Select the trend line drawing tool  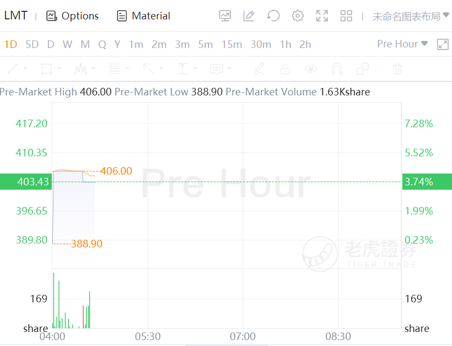(13, 69)
